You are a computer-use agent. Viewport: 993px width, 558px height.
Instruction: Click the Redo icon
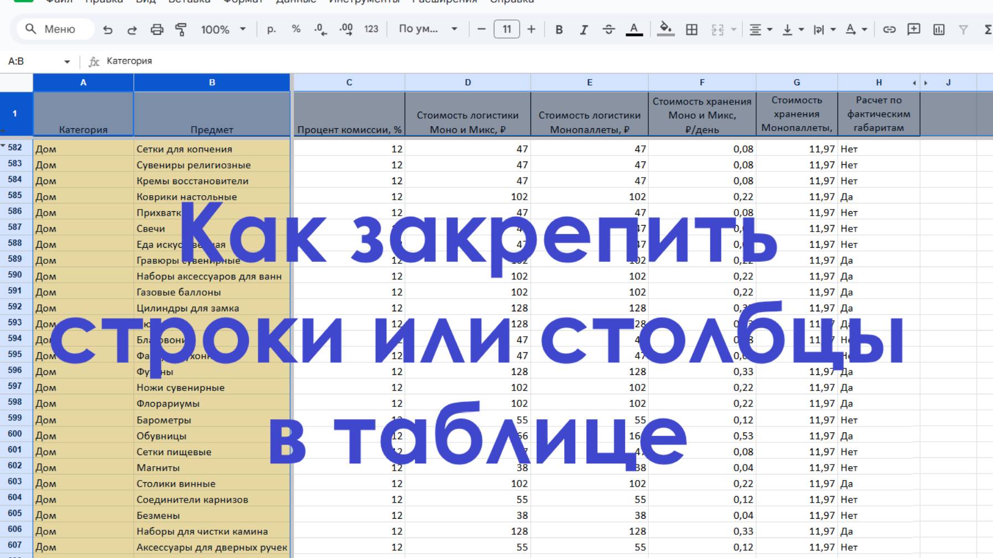(x=133, y=29)
